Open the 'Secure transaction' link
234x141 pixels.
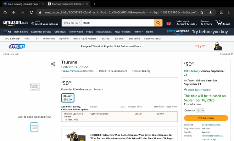click(x=211, y=125)
